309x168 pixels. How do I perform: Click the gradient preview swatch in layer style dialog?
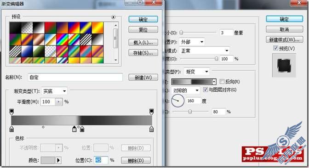[192, 82]
